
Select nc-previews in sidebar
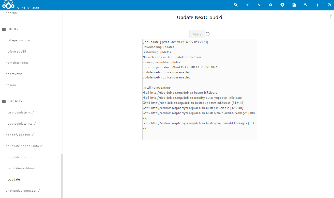[14, 74]
